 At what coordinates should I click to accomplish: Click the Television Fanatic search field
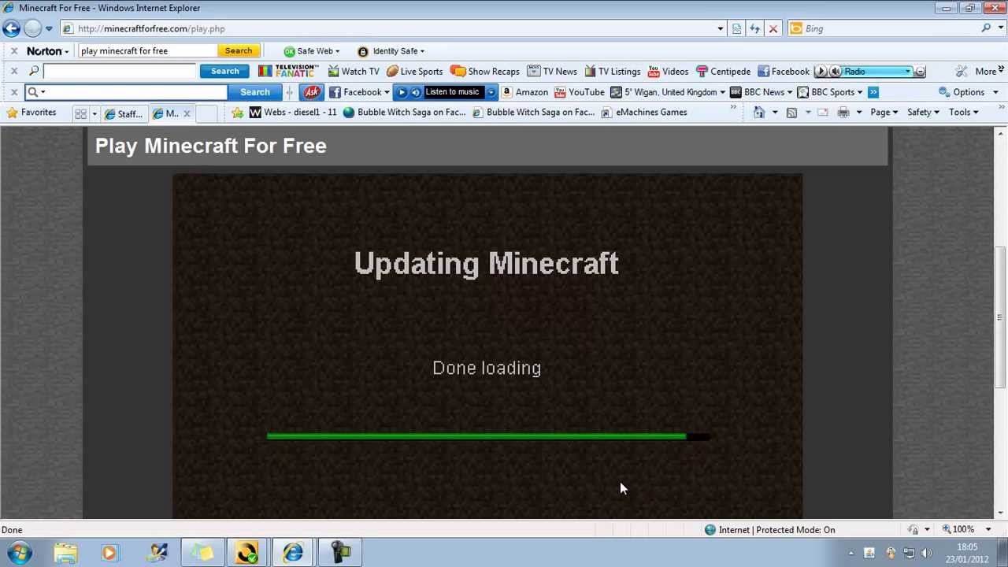(x=119, y=72)
